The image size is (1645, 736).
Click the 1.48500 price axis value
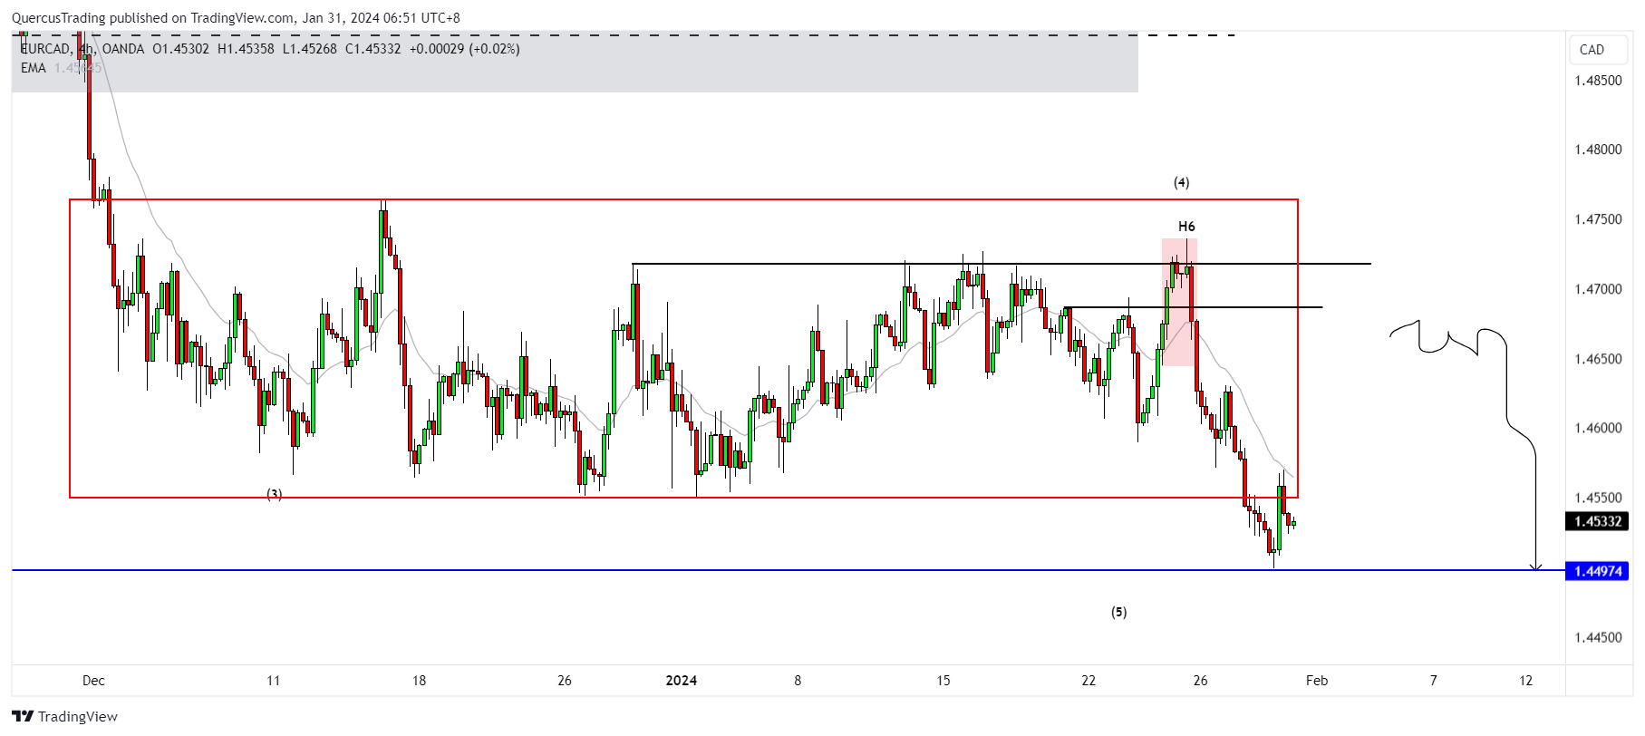(1598, 81)
